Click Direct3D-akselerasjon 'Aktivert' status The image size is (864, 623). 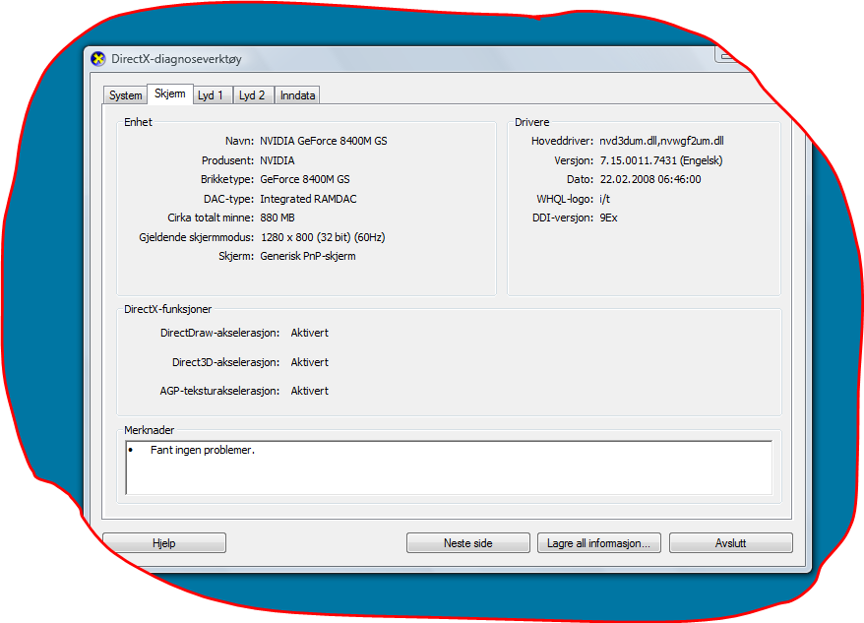(x=309, y=362)
